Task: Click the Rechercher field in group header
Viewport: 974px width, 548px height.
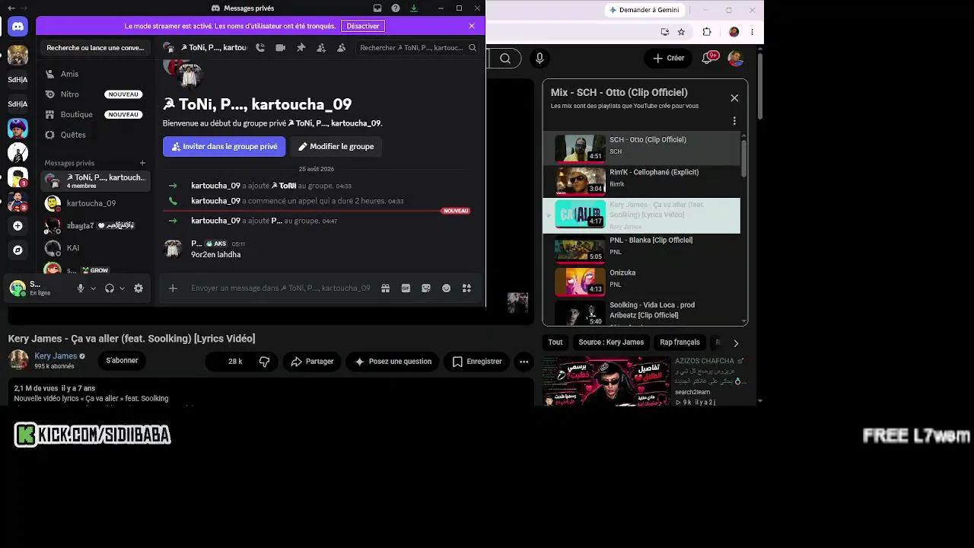Action: pyautogui.click(x=417, y=47)
